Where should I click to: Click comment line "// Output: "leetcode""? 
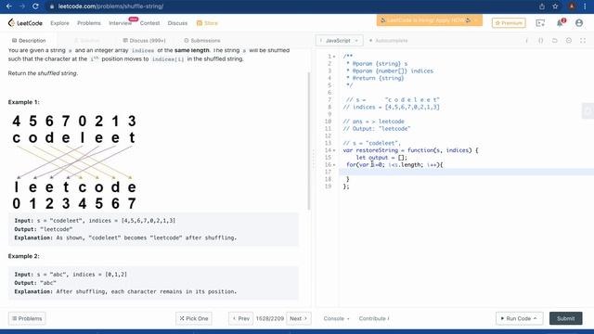click(x=377, y=129)
